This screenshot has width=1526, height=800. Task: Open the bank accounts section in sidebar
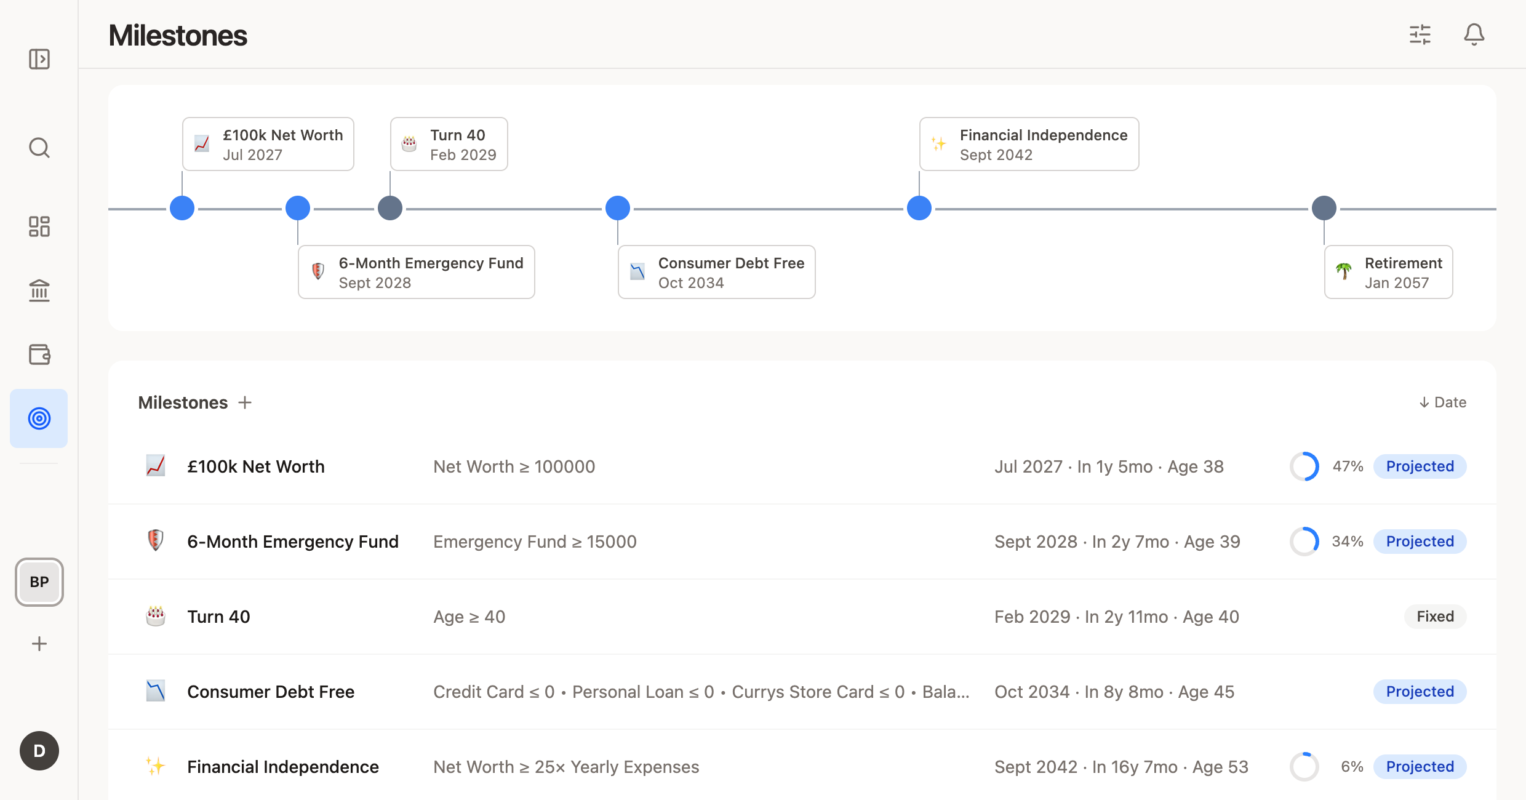39,290
